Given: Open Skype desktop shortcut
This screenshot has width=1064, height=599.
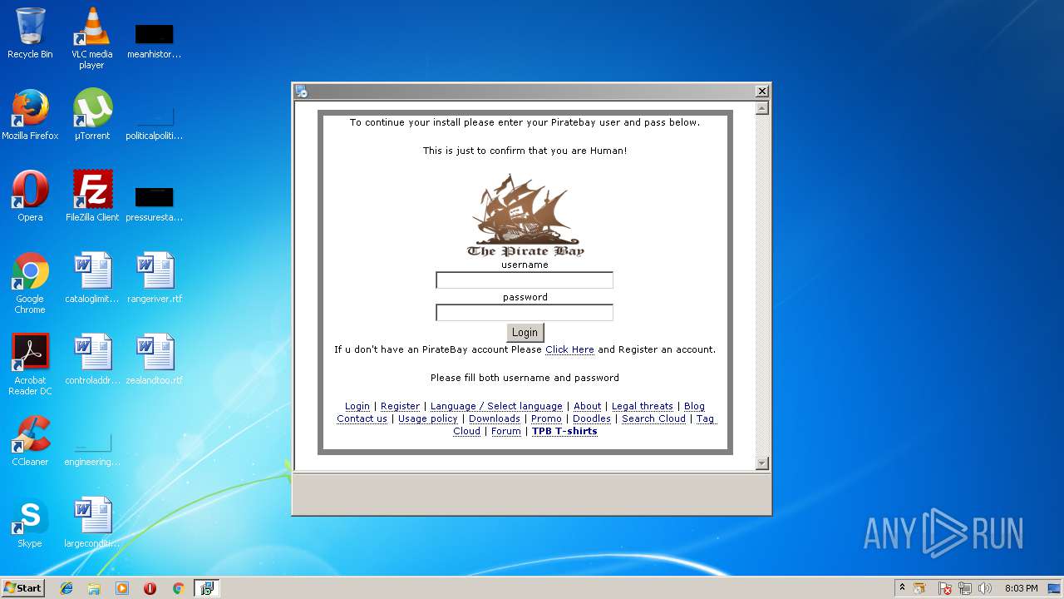Looking at the screenshot, I should (x=30, y=522).
